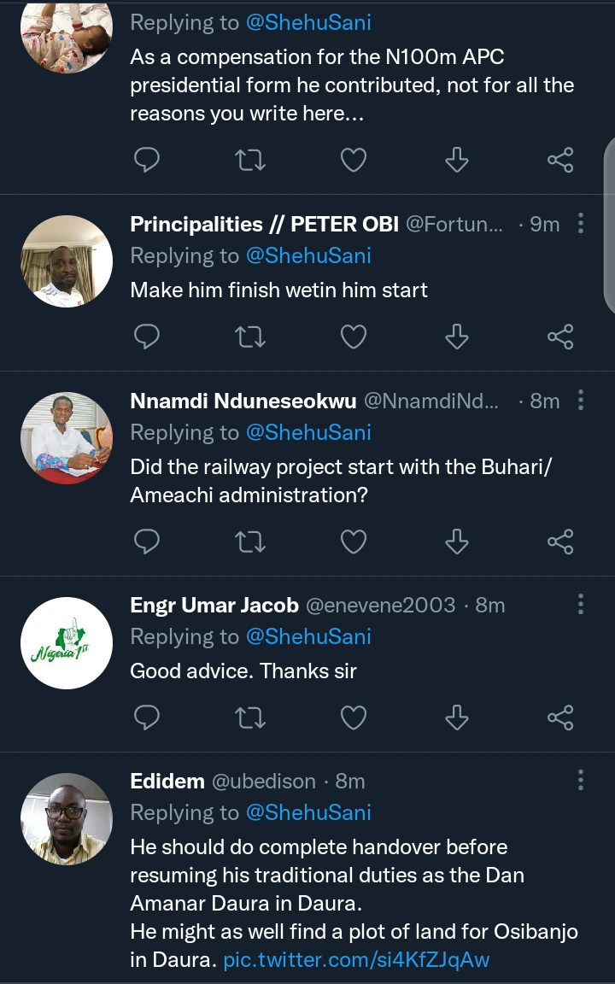615x984 pixels.
Task: Retweet Principalities PETER OBI's reply
Action: click(x=250, y=337)
